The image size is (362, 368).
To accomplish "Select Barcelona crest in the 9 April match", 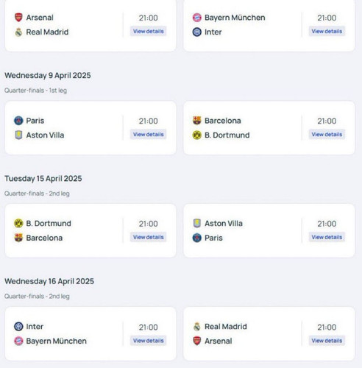I will 197,121.
